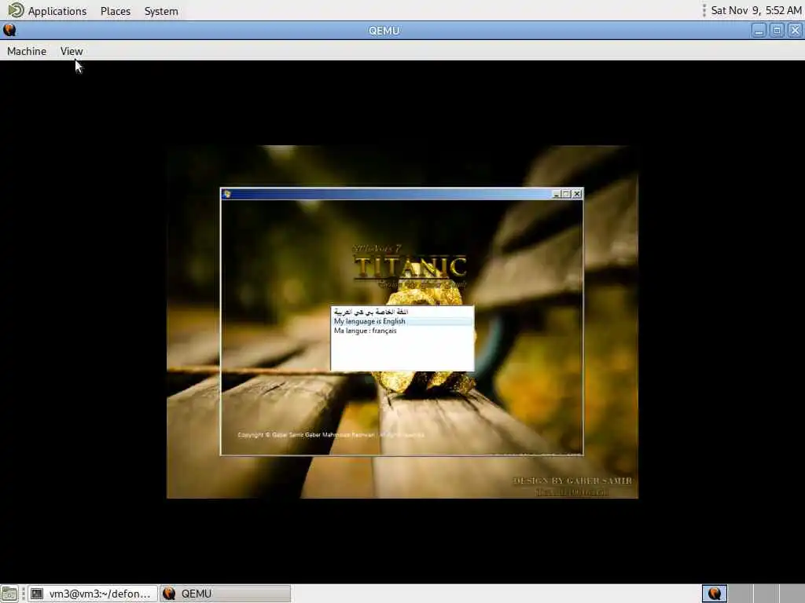Click the QEMU icon in title bar
The height and width of the screenshot is (603, 805).
[x=9, y=31]
